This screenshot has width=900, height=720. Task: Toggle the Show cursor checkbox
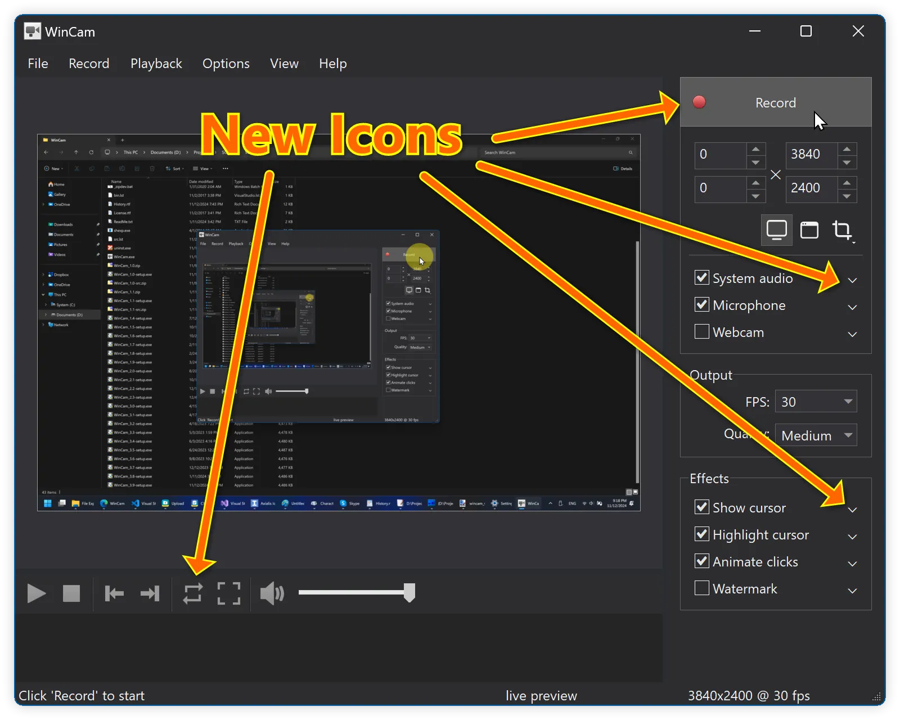(x=702, y=507)
